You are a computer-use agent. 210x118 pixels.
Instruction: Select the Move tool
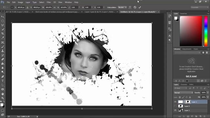(3, 17)
